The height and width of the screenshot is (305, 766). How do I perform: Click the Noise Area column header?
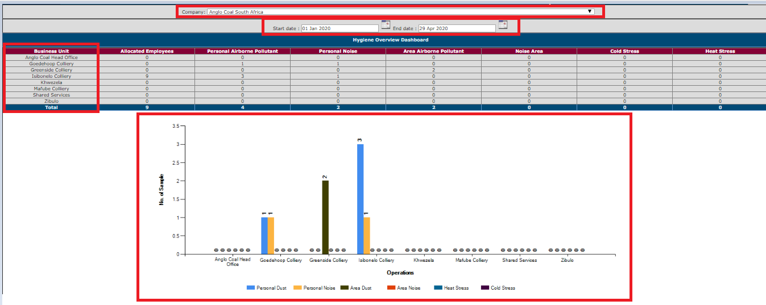pyautogui.click(x=529, y=51)
